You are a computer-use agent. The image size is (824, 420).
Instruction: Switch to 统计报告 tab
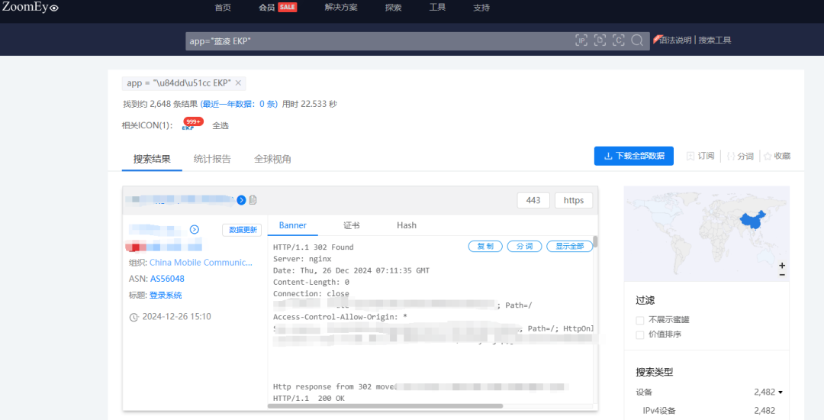(212, 159)
